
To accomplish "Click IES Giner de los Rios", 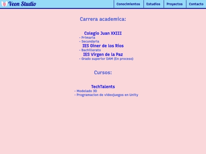I will (103, 46).
